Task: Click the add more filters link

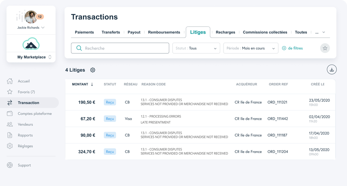Action: [292, 48]
